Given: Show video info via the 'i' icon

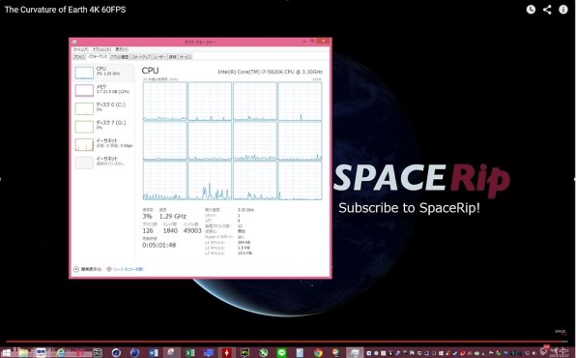Looking at the screenshot, I should pyautogui.click(x=563, y=10).
